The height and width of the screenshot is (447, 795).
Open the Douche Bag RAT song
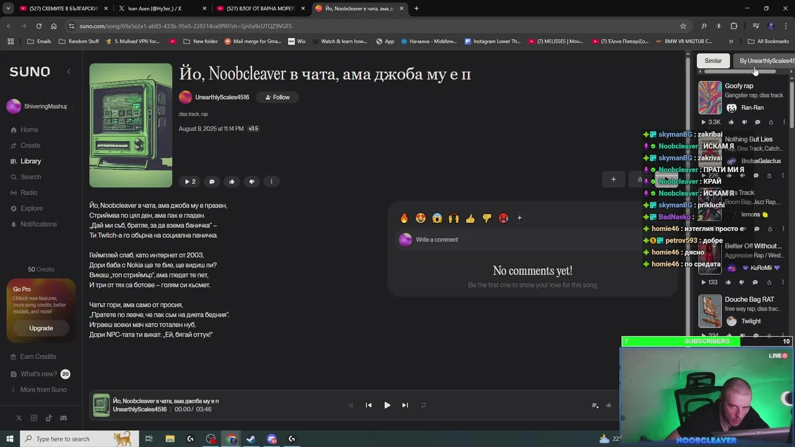pyautogui.click(x=749, y=300)
